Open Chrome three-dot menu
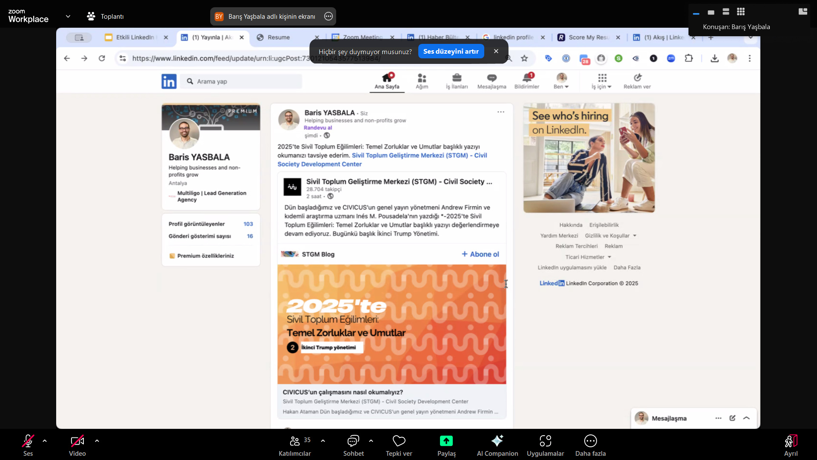The height and width of the screenshot is (460, 817). [750, 58]
